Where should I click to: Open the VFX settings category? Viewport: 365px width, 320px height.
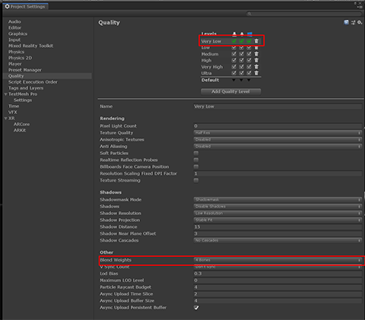pyautogui.click(x=13, y=112)
